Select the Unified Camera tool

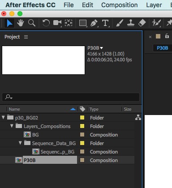click(57, 23)
